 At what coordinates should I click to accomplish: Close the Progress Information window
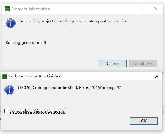click(x=156, y=9)
